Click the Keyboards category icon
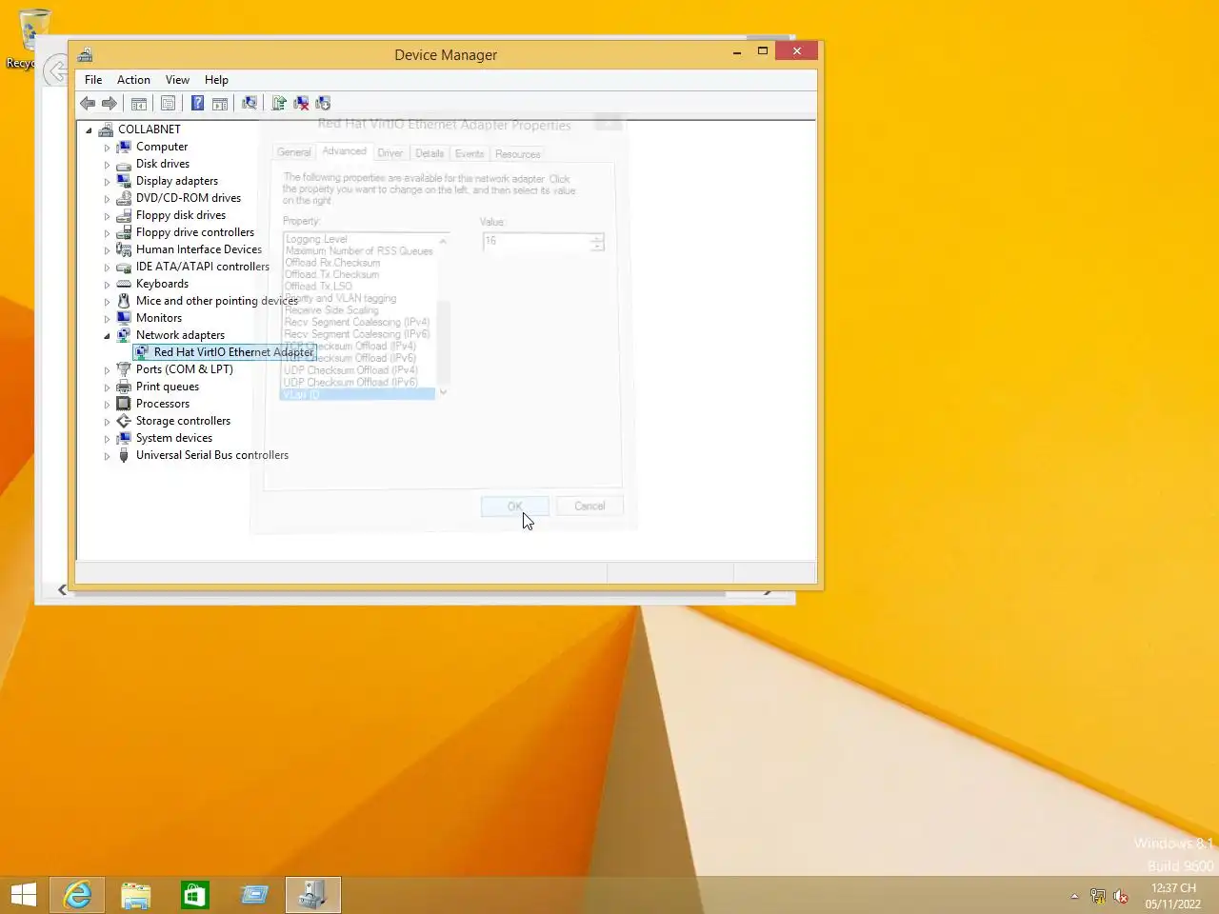Screen dimensions: 1219x914 coord(124,284)
